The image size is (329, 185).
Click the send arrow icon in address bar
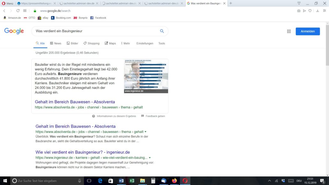[x=304, y=11]
